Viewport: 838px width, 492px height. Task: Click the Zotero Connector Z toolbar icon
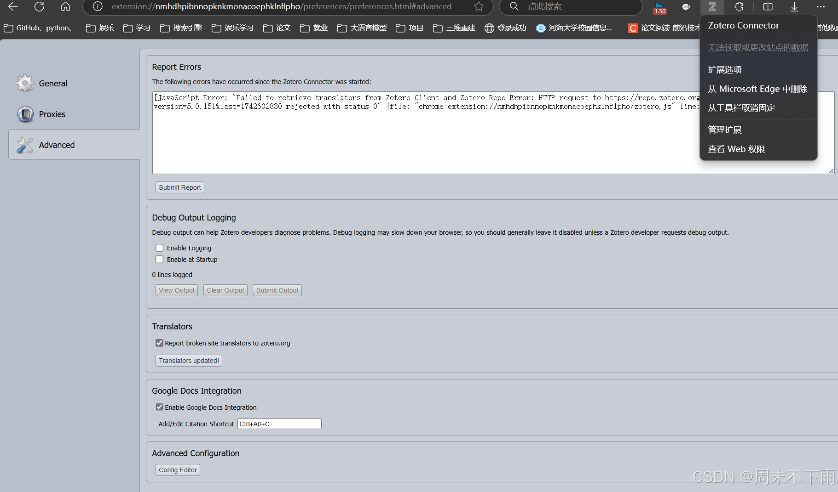tap(712, 7)
